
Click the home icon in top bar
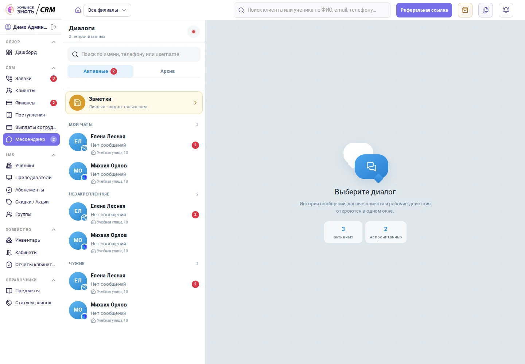pyautogui.click(x=78, y=10)
